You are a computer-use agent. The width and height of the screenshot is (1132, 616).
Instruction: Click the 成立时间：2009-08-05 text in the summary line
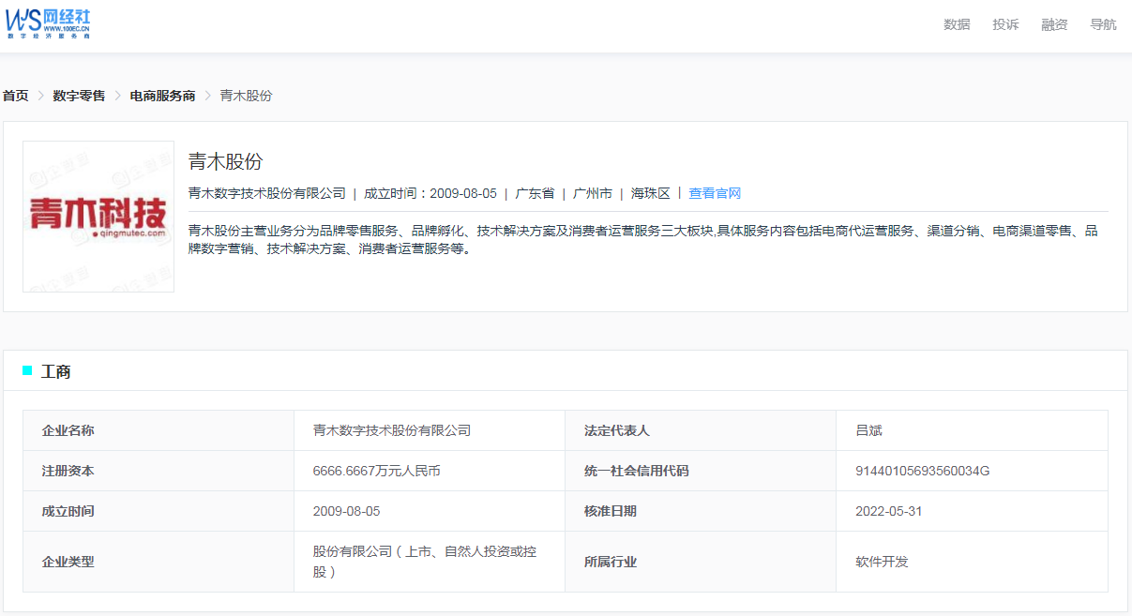pos(430,193)
